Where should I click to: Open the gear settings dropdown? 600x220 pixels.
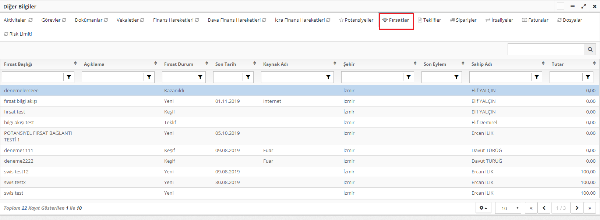pyautogui.click(x=483, y=208)
